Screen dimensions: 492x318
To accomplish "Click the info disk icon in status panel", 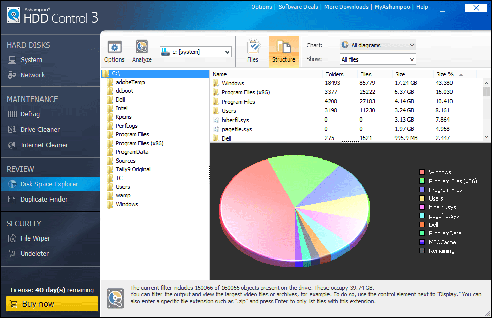I will [115, 298].
